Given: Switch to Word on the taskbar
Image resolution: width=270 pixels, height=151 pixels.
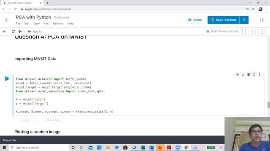Looking at the screenshot, I should coord(151,147).
